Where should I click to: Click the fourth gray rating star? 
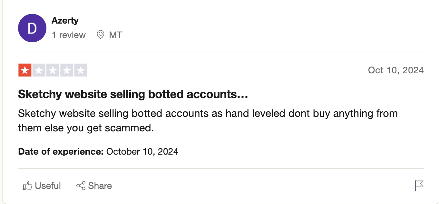[x=67, y=70]
